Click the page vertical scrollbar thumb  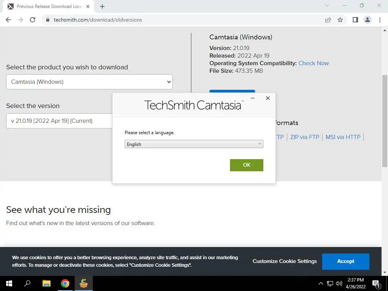(385, 121)
